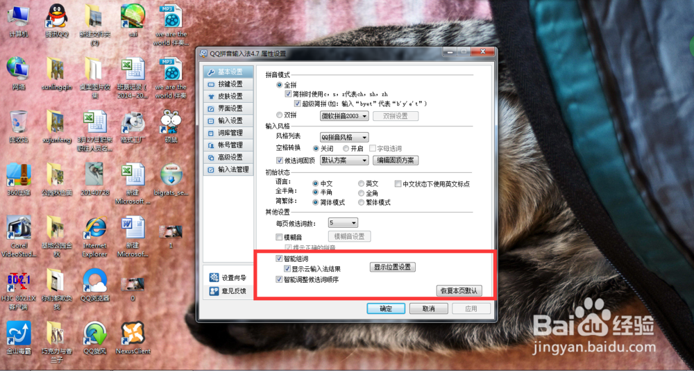Toggle the 超级简拼 checkbox
This screenshot has height=371, width=694.
point(298,104)
